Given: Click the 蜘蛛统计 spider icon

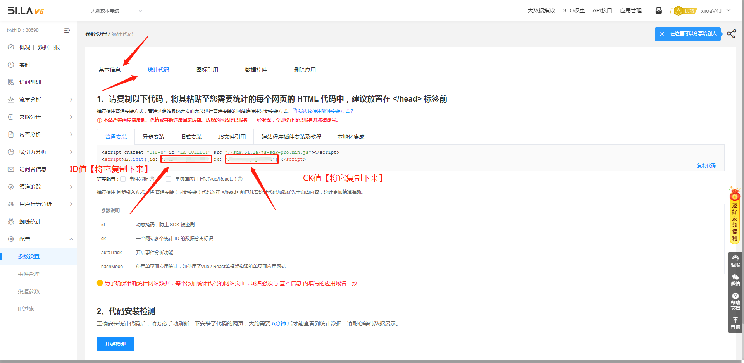Looking at the screenshot, I should coord(11,222).
